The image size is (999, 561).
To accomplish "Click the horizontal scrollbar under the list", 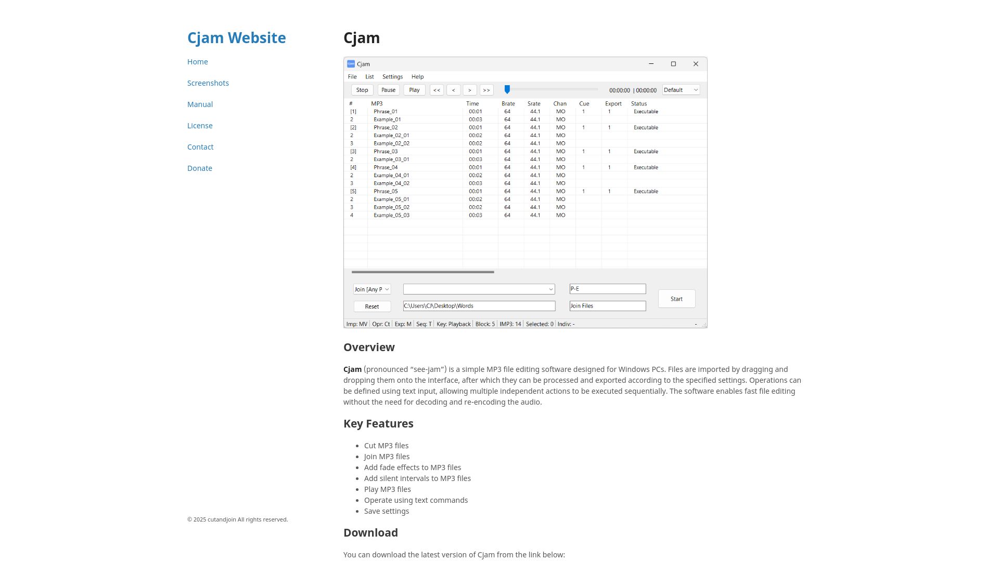I will click(422, 272).
